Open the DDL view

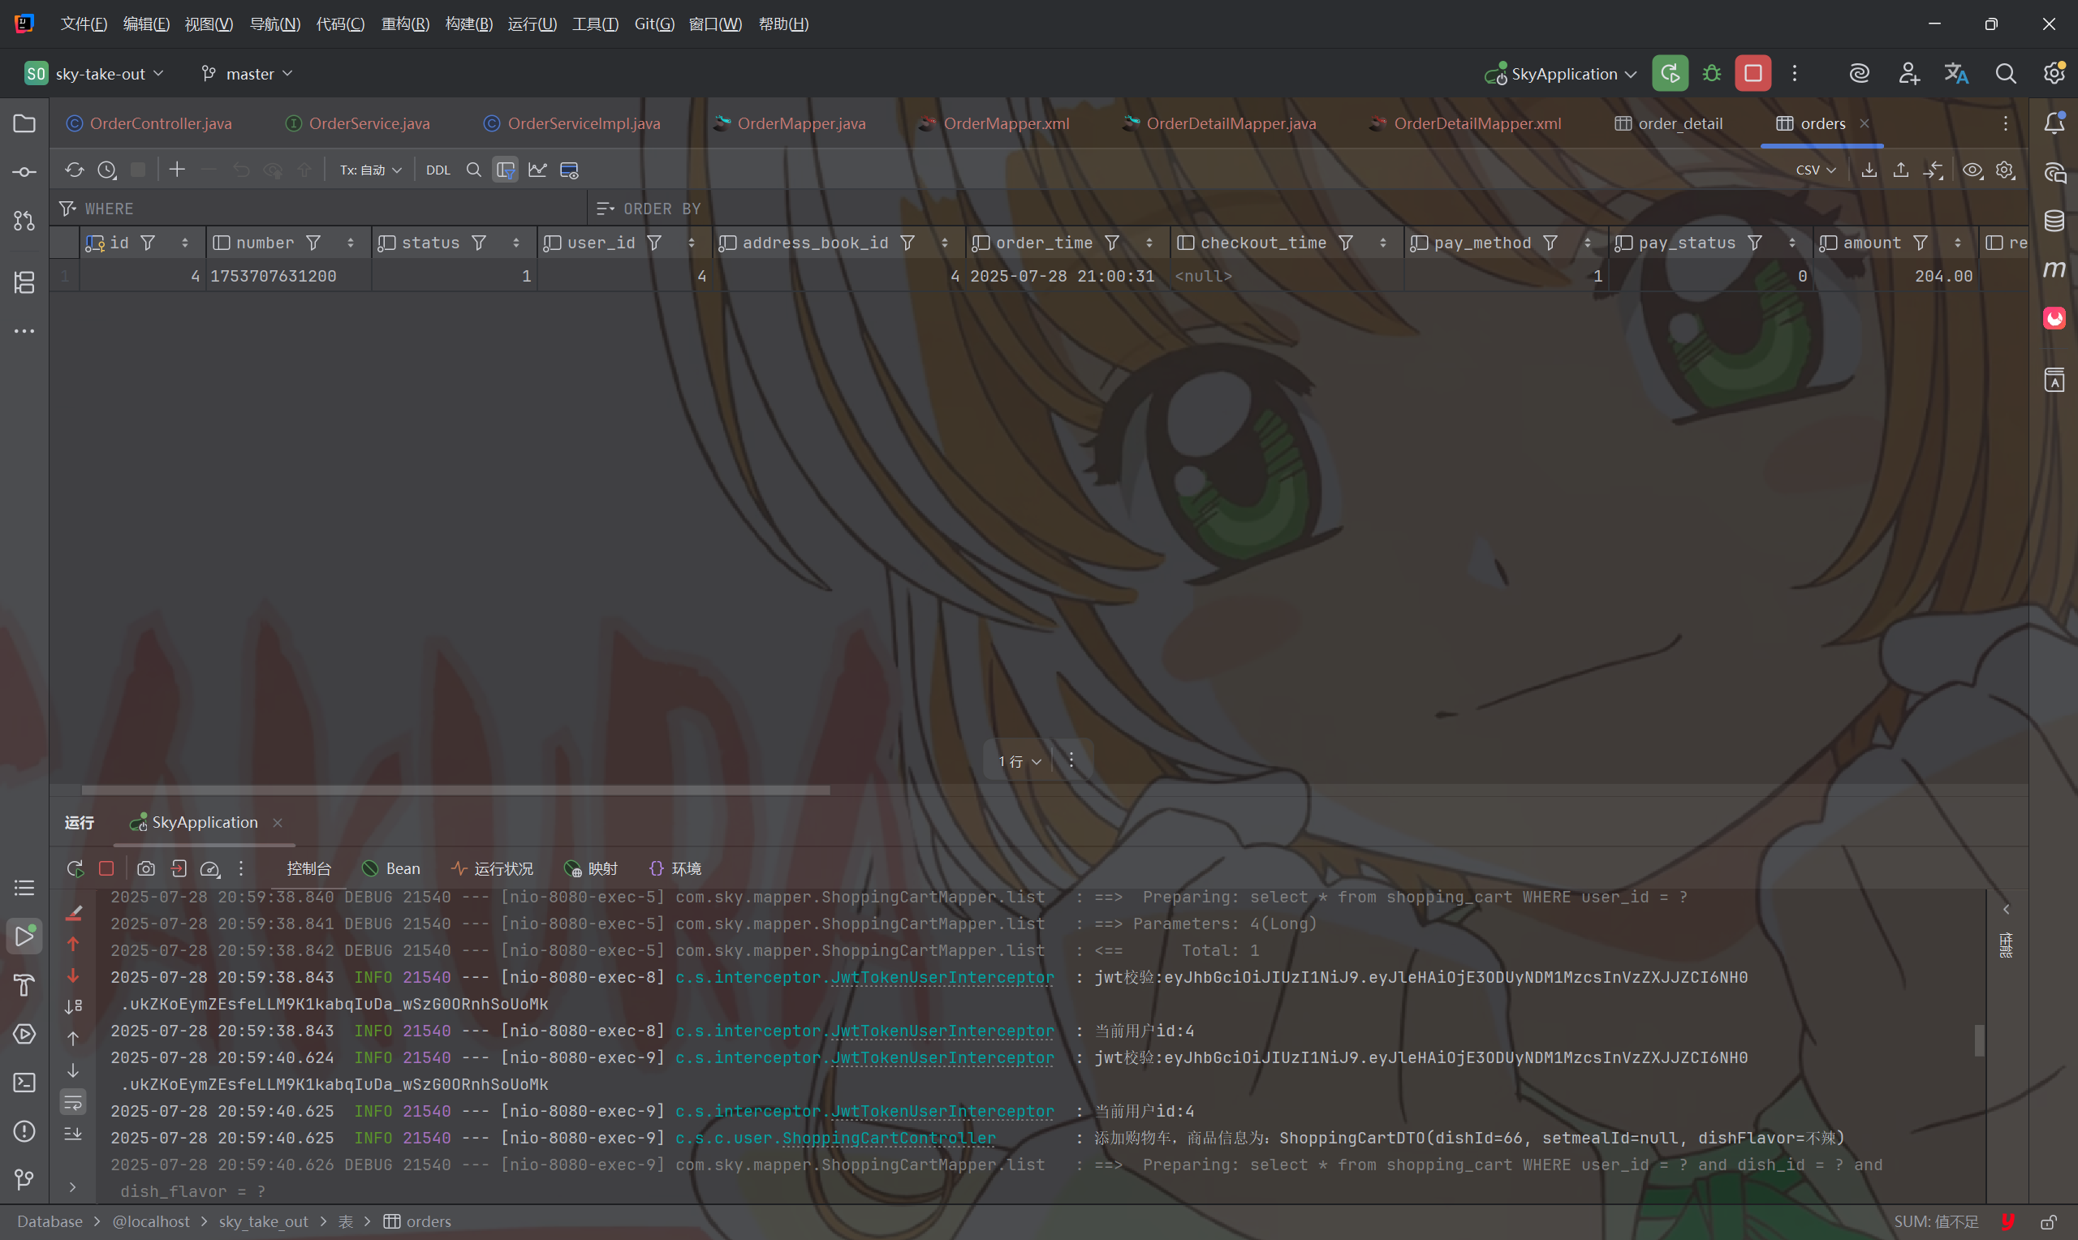coord(438,170)
